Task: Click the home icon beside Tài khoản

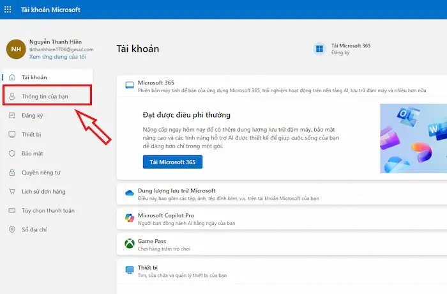Action: 12,77
